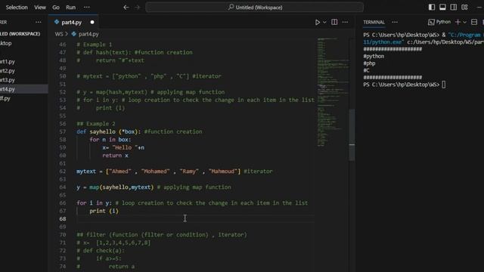Click '## filter' comment on line 70
Viewport: 484px width, 272px height.
click(x=162, y=235)
